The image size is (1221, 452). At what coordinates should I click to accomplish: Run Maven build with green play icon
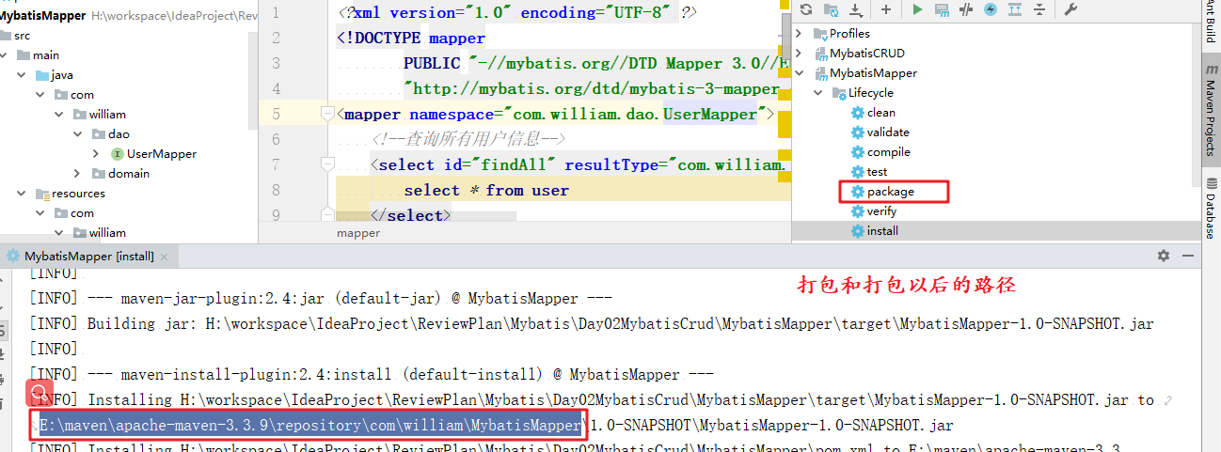pos(917,9)
